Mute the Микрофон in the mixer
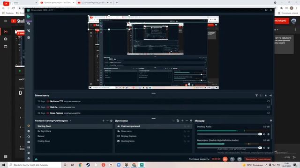 [x=264, y=148]
